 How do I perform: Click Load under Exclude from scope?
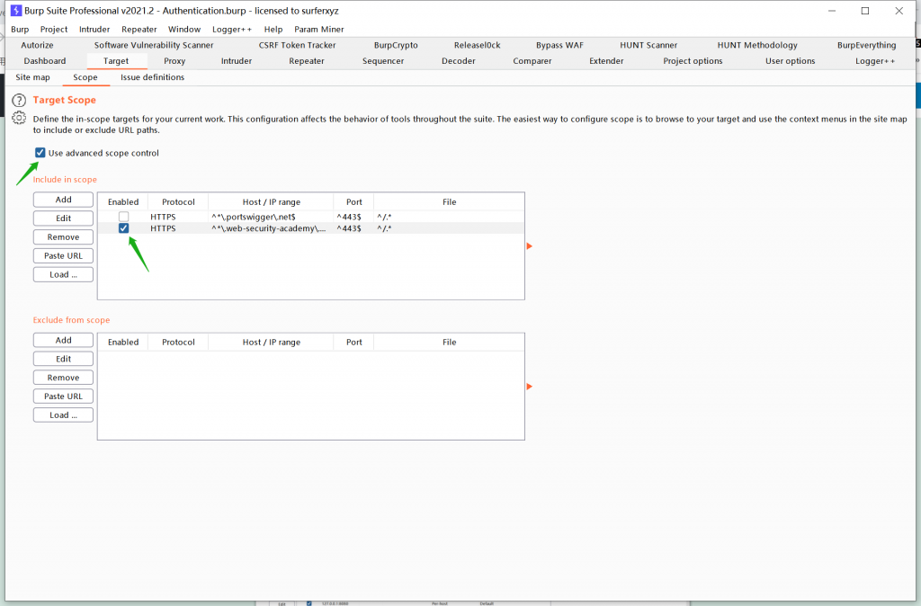click(64, 415)
